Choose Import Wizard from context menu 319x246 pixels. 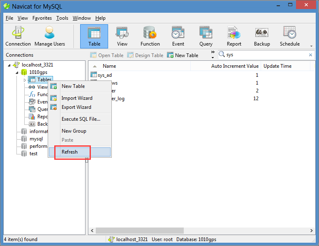[x=80, y=98]
